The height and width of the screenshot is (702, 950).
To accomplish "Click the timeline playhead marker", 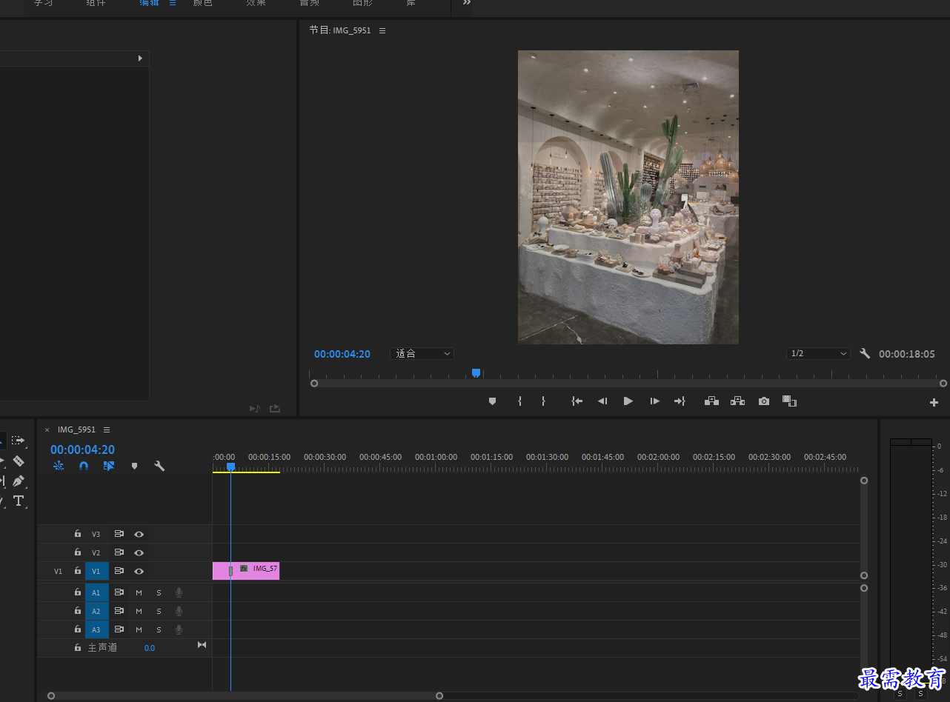I will (230, 467).
